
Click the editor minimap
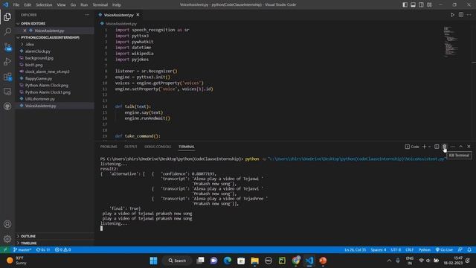click(451, 42)
